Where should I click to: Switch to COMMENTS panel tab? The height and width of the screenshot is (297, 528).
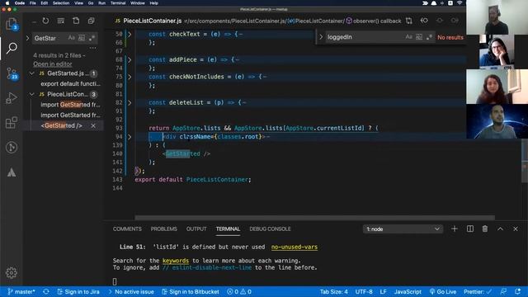tap(127, 229)
